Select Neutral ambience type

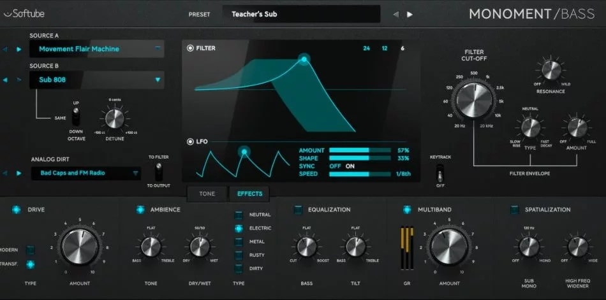tap(239, 215)
